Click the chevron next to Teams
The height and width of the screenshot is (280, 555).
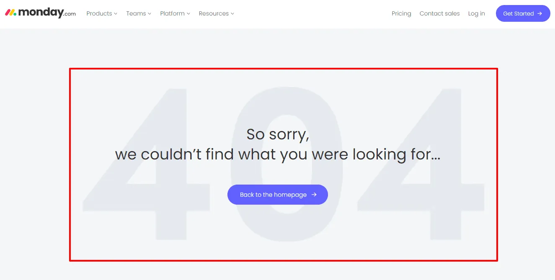[149, 13]
